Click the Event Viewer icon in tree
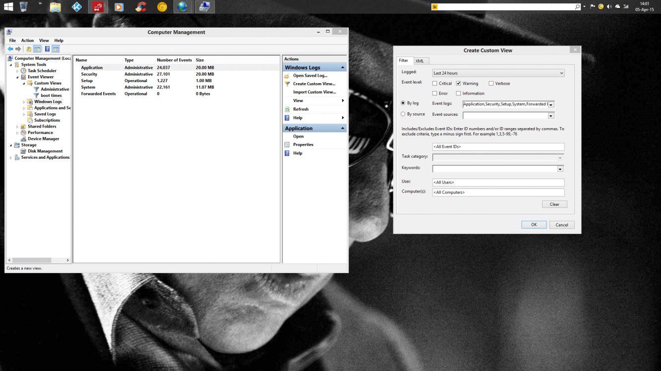 click(23, 77)
